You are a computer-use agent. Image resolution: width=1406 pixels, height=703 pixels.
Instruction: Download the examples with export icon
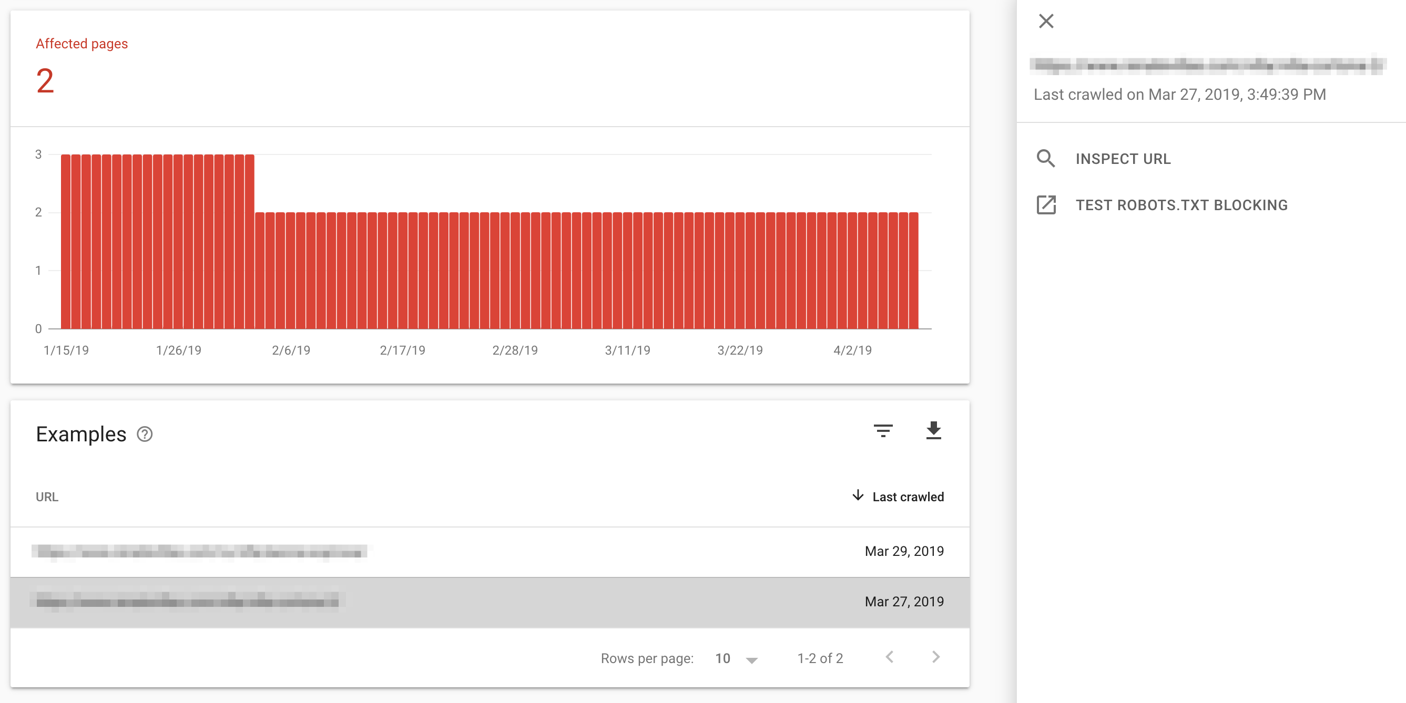[x=933, y=431]
